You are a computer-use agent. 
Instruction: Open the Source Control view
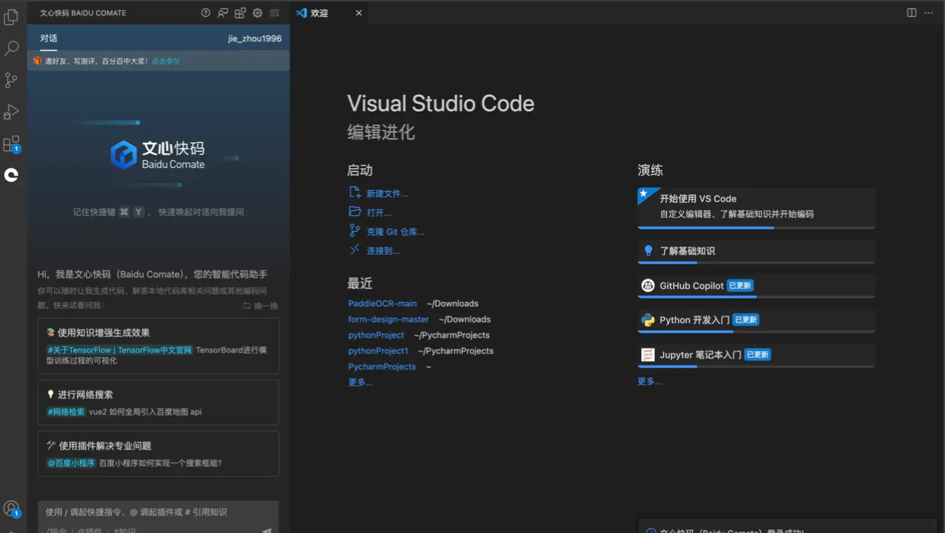11,80
